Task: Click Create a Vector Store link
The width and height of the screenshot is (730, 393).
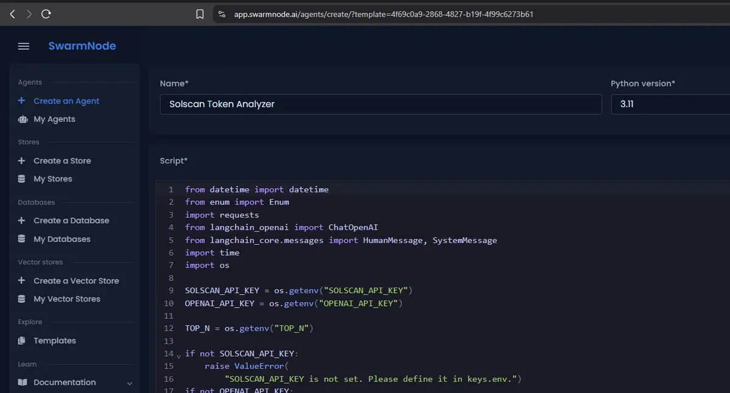Action: click(x=76, y=281)
